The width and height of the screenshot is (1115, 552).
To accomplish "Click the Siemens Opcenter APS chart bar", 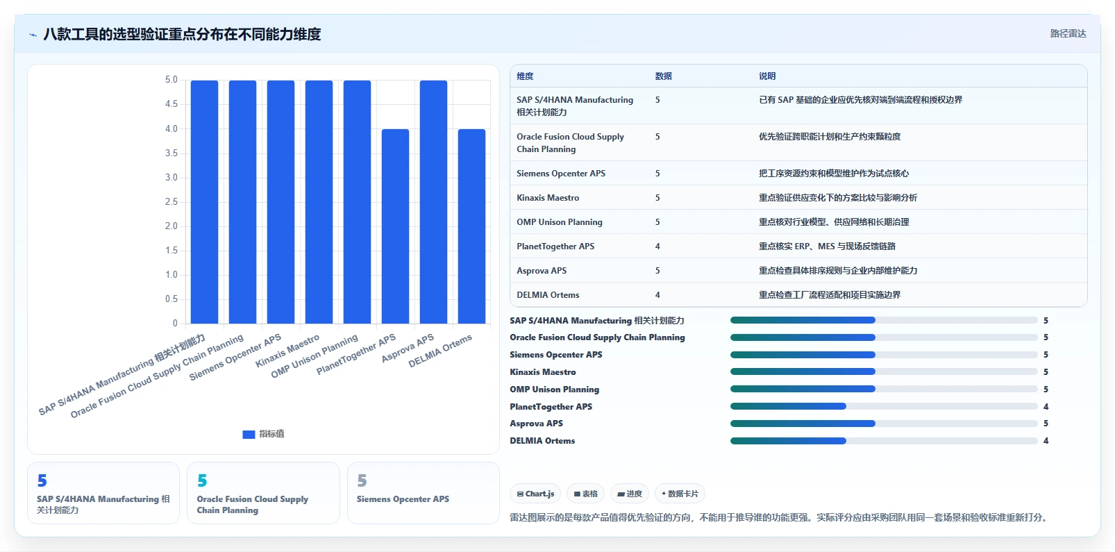I will [x=280, y=202].
